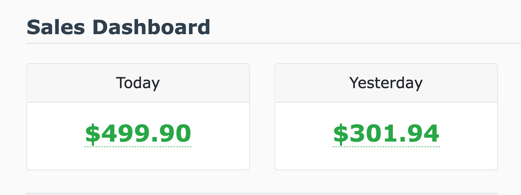The width and height of the screenshot is (521, 195).
Task: Open the $499.90 sales amount link
Action: (x=138, y=134)
